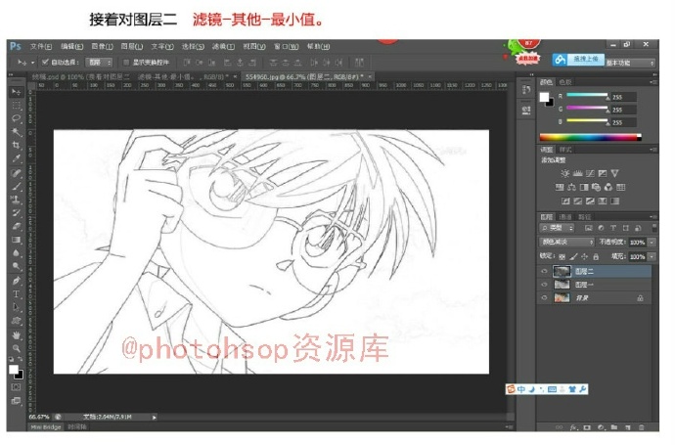Viewport: 675px width, 445px height.
Task: Select the Eraser tool
Action: tap(17, 226)
